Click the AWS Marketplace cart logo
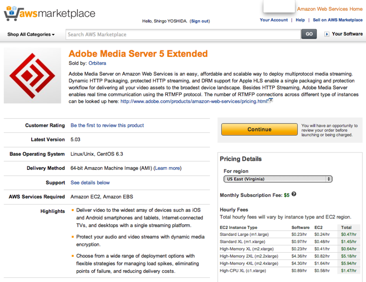The image size is (366, 282). pos(49,13)
